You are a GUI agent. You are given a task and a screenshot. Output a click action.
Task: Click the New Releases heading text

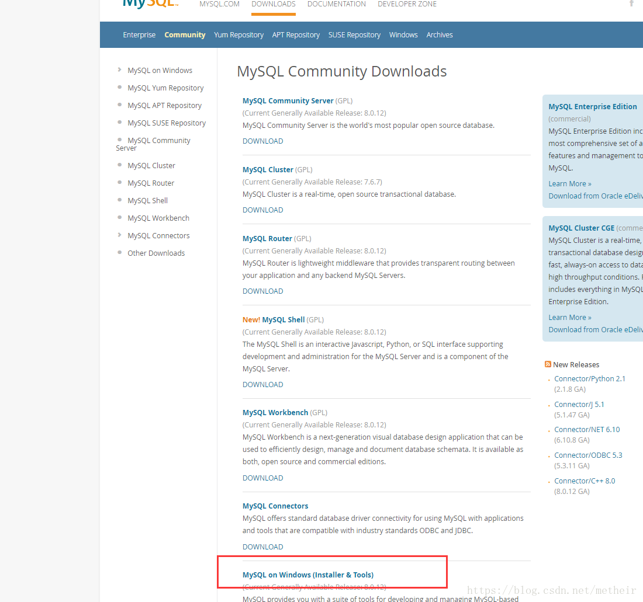pyautogui.click(x=576, y=364)
